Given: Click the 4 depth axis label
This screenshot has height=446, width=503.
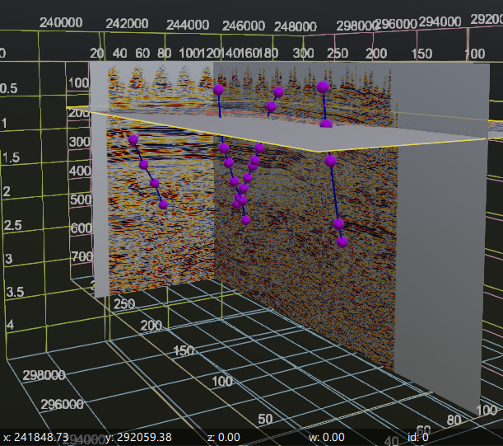Looking at the screenshot, I should point(10,325).
